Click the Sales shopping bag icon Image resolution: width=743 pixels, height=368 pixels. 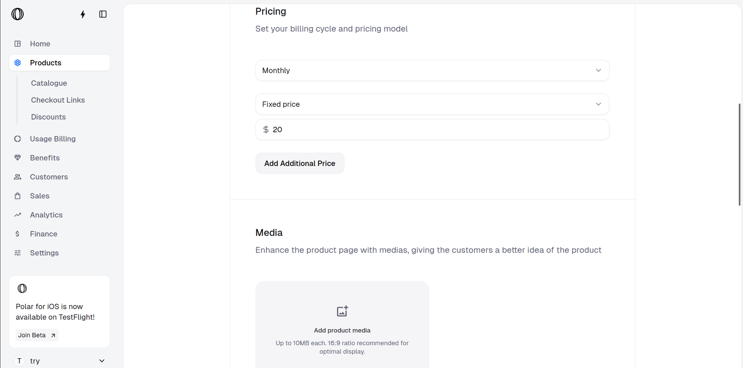click(18, 196)
